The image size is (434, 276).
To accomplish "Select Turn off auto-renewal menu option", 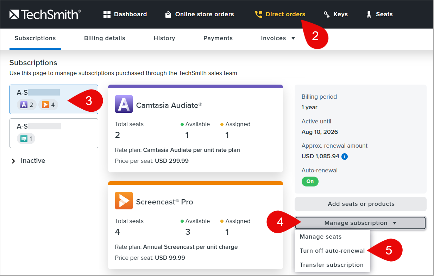I will pyautogui.click(x=332, y=251).
